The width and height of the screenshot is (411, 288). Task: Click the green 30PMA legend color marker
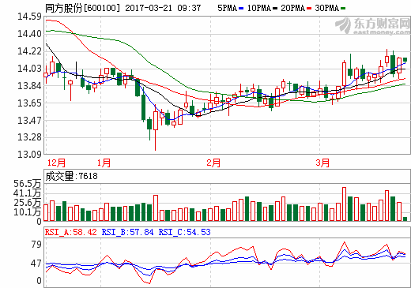(x=343, y=9)
